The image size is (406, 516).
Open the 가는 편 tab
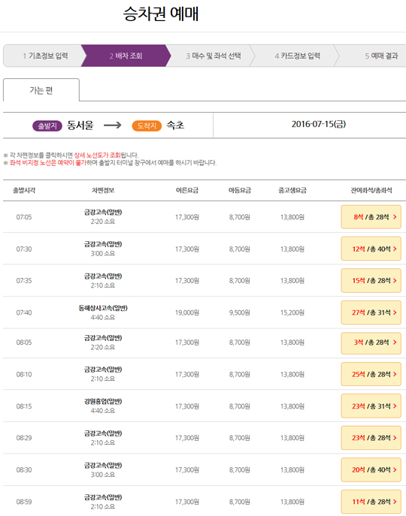[x=41, y=90]
